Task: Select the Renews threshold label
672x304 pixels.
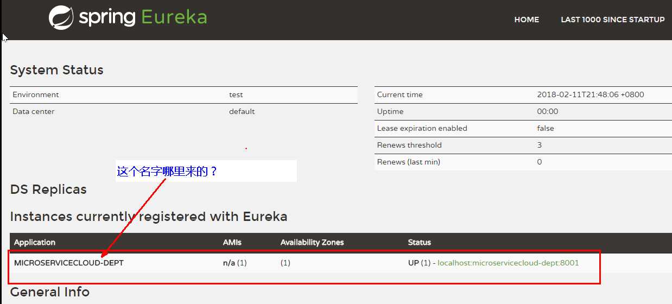Action: click(x=409, y=145)
